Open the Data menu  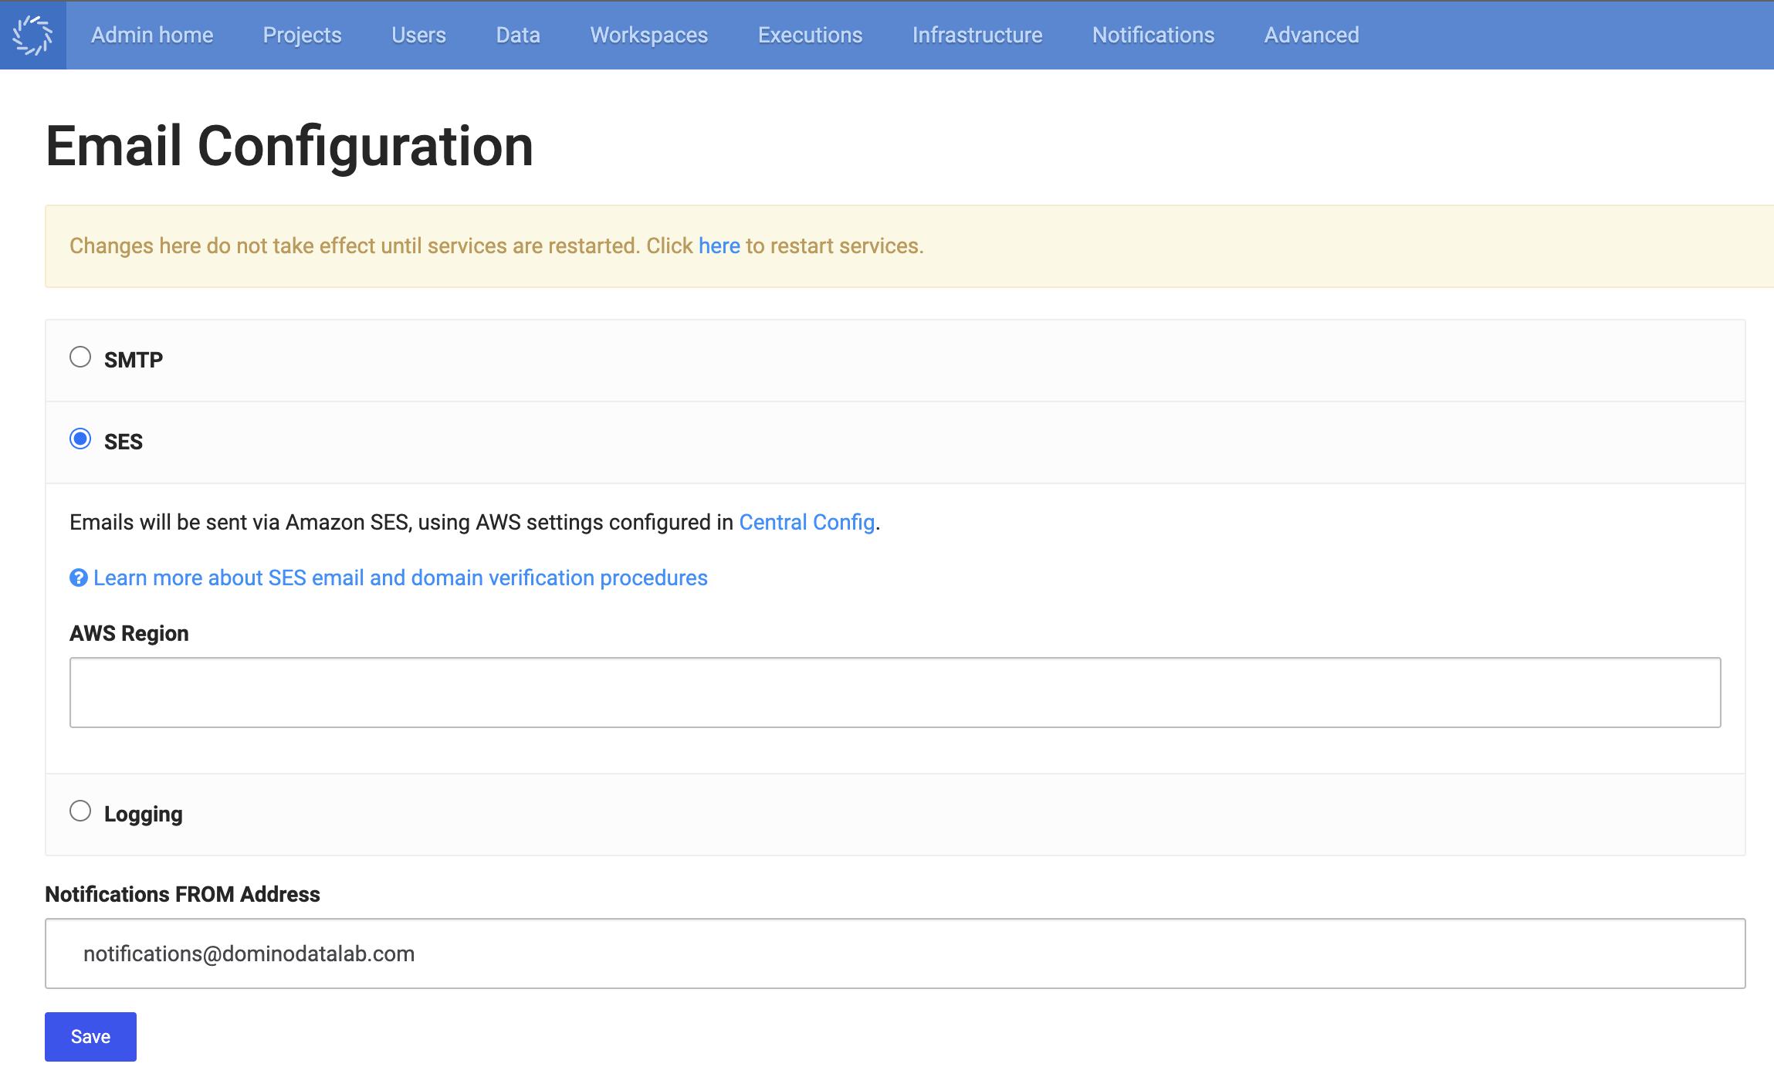(x=518, y=36)
